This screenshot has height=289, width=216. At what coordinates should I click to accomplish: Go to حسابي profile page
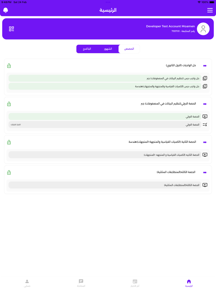pos(27,283)
